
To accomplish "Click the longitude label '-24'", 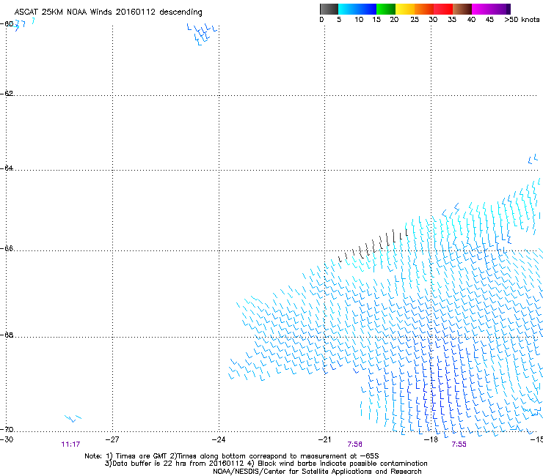I will 219,439.
